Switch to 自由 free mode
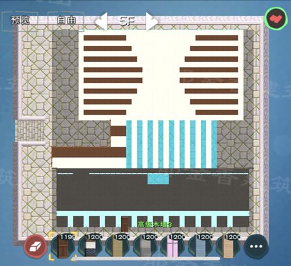Viewport: 291px width, 266px height. pos(66,20)
